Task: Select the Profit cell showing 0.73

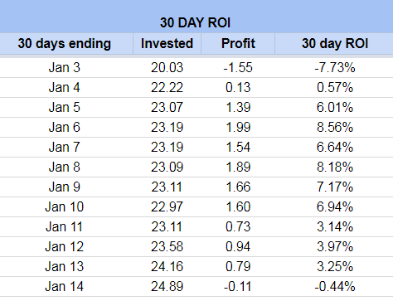Action: (238, 227)
